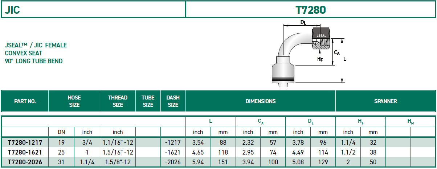Click L mm value 88
437x169 pixels.
(223, 143)
